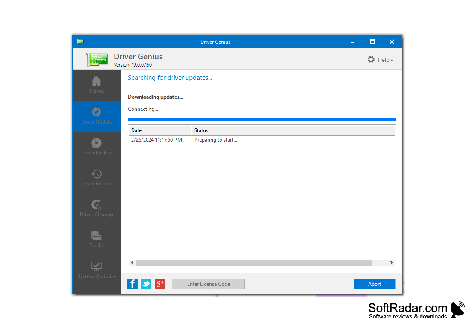Click the Enter License Code button
Image resolution: width=475 pixels, height=330 pixels.
coord(209,284)
